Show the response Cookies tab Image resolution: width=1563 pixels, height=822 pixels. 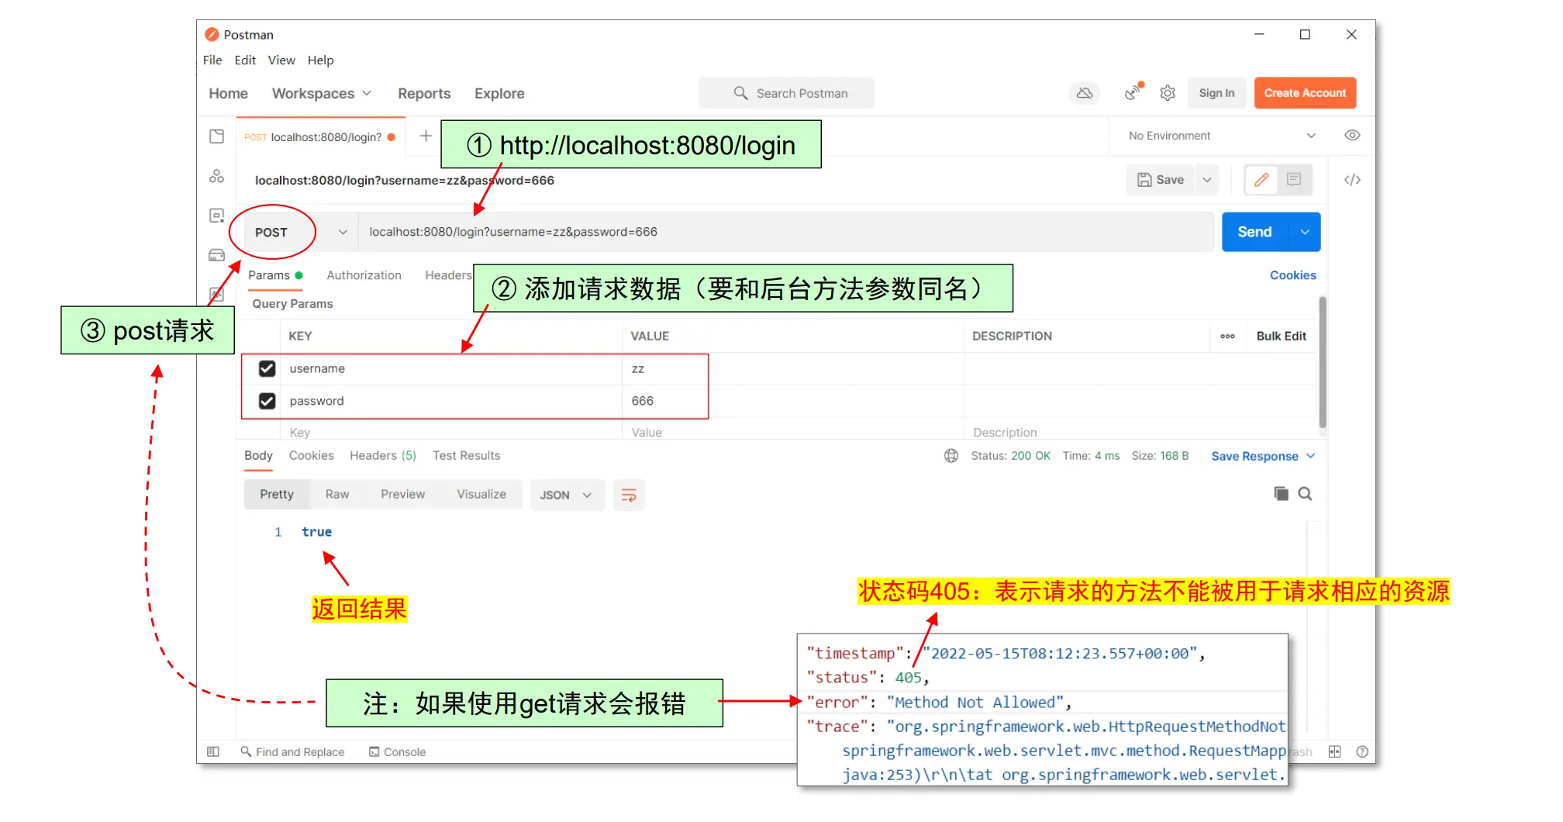[x=311, y=456]
